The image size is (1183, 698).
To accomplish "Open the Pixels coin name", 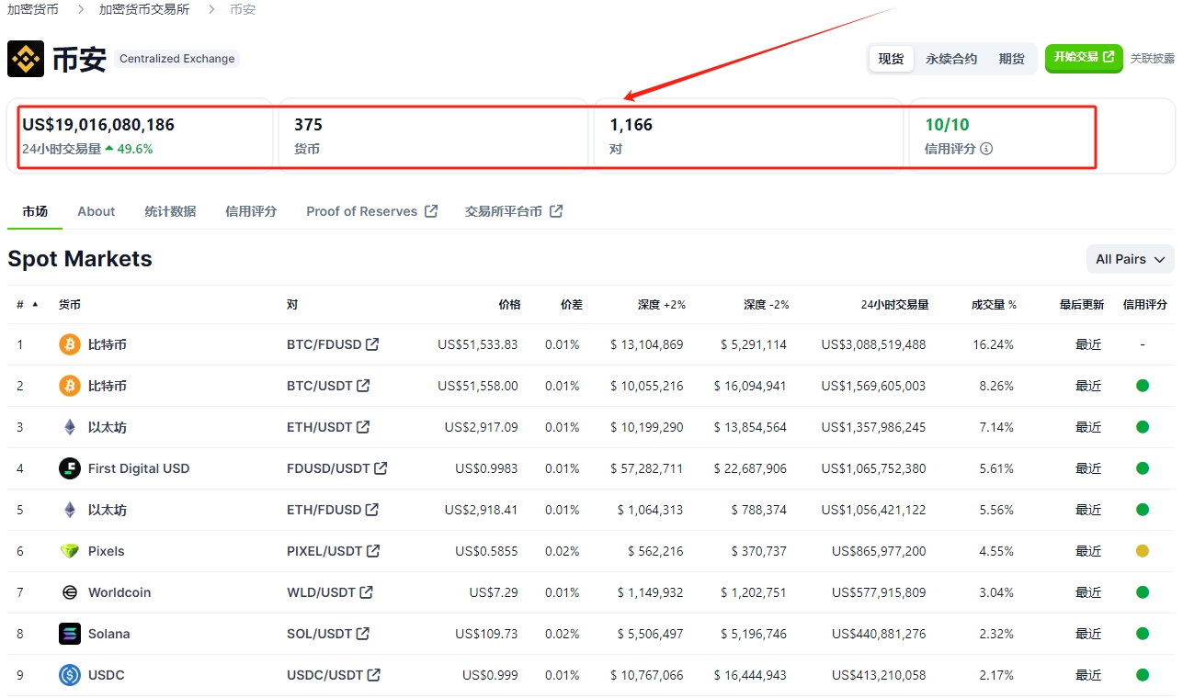I will [107, 551].
